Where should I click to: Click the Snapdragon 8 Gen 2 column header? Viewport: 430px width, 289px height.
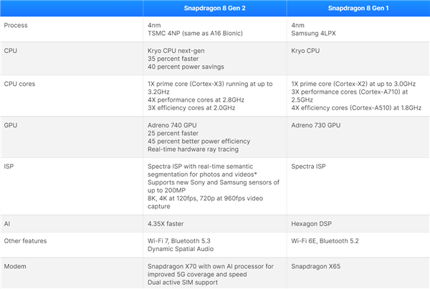point(215,9)
